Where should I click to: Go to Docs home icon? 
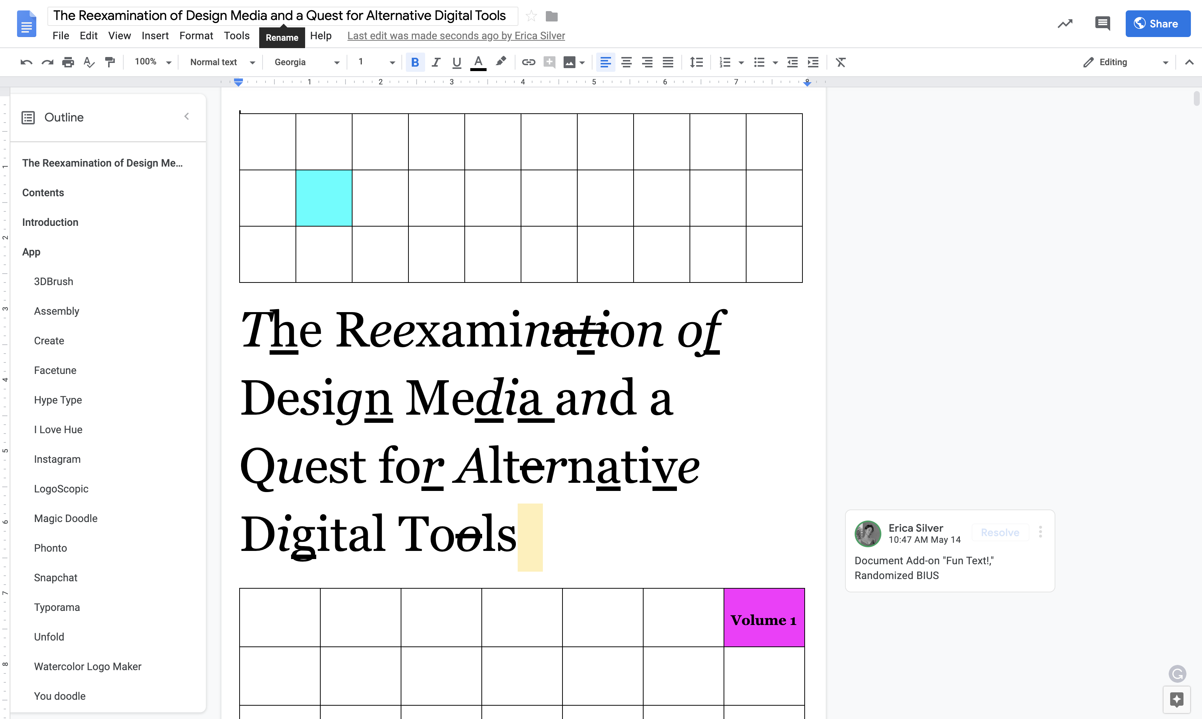pyautogui.click(x=26, y=23)
